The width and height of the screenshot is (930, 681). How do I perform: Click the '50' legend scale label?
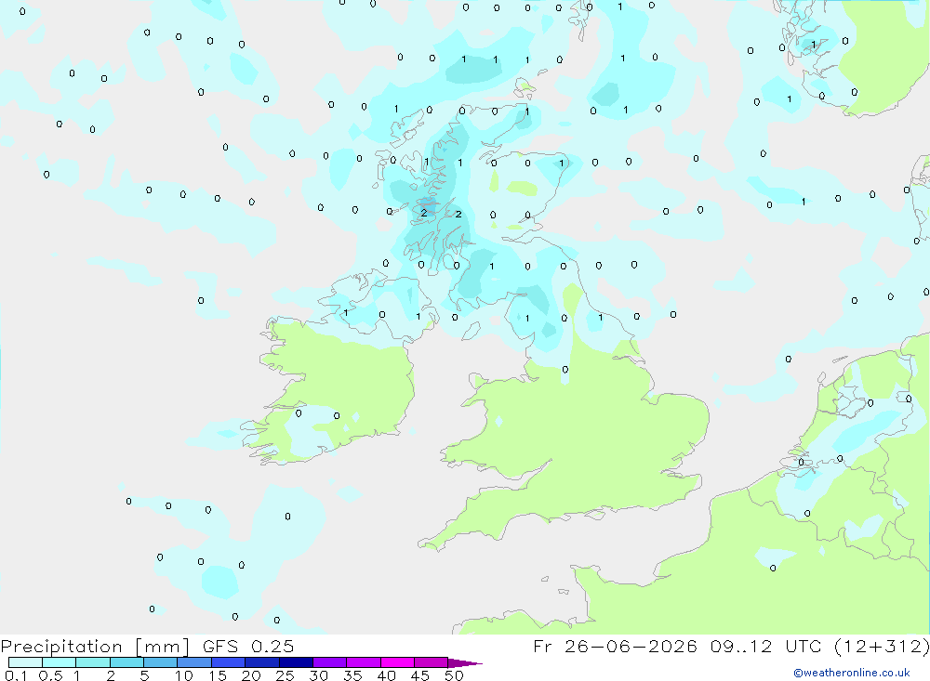(x=454, y=675)
